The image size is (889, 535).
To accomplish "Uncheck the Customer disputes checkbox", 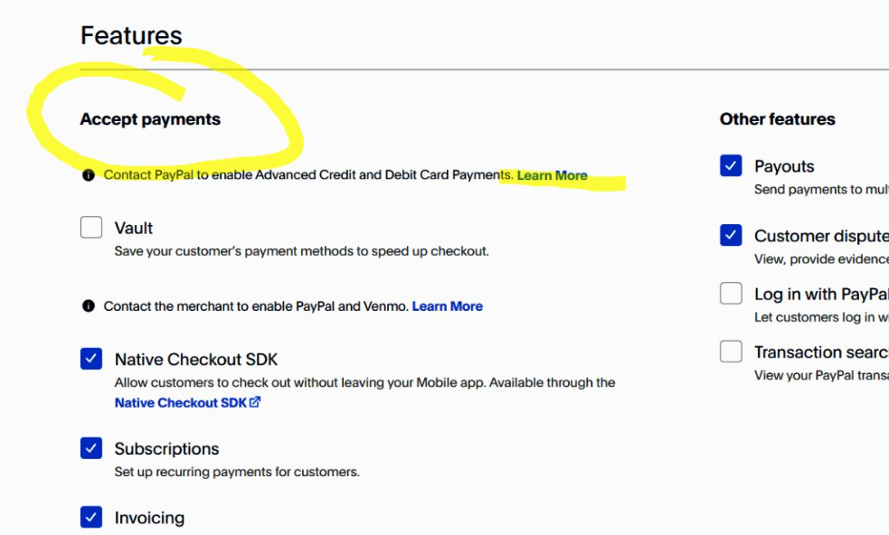I will click(x=731, y=235).
